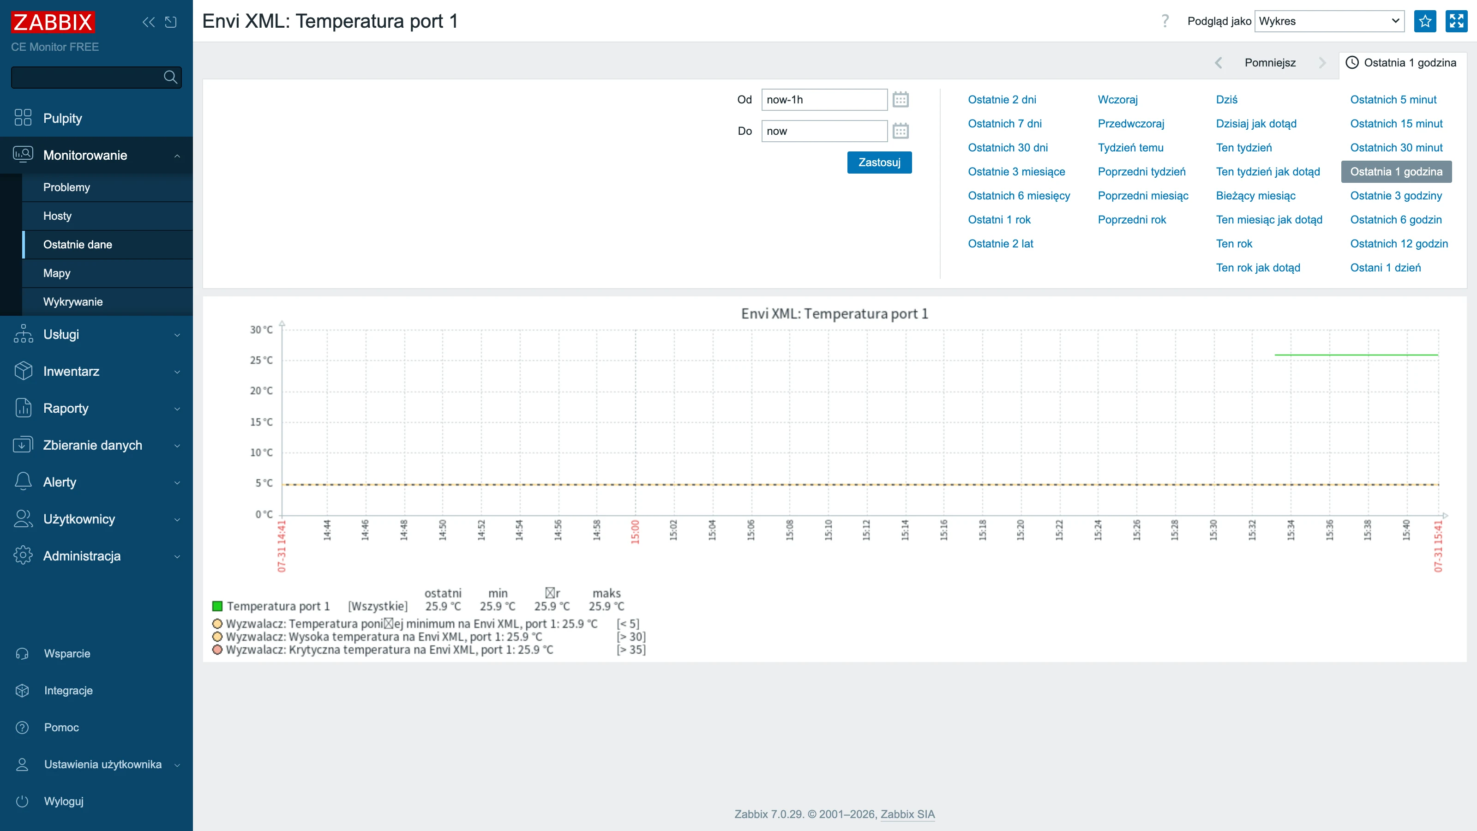Open Hosty in the Monitorowanie submenu
The image size is (1477, 831).
pos(107,216)
